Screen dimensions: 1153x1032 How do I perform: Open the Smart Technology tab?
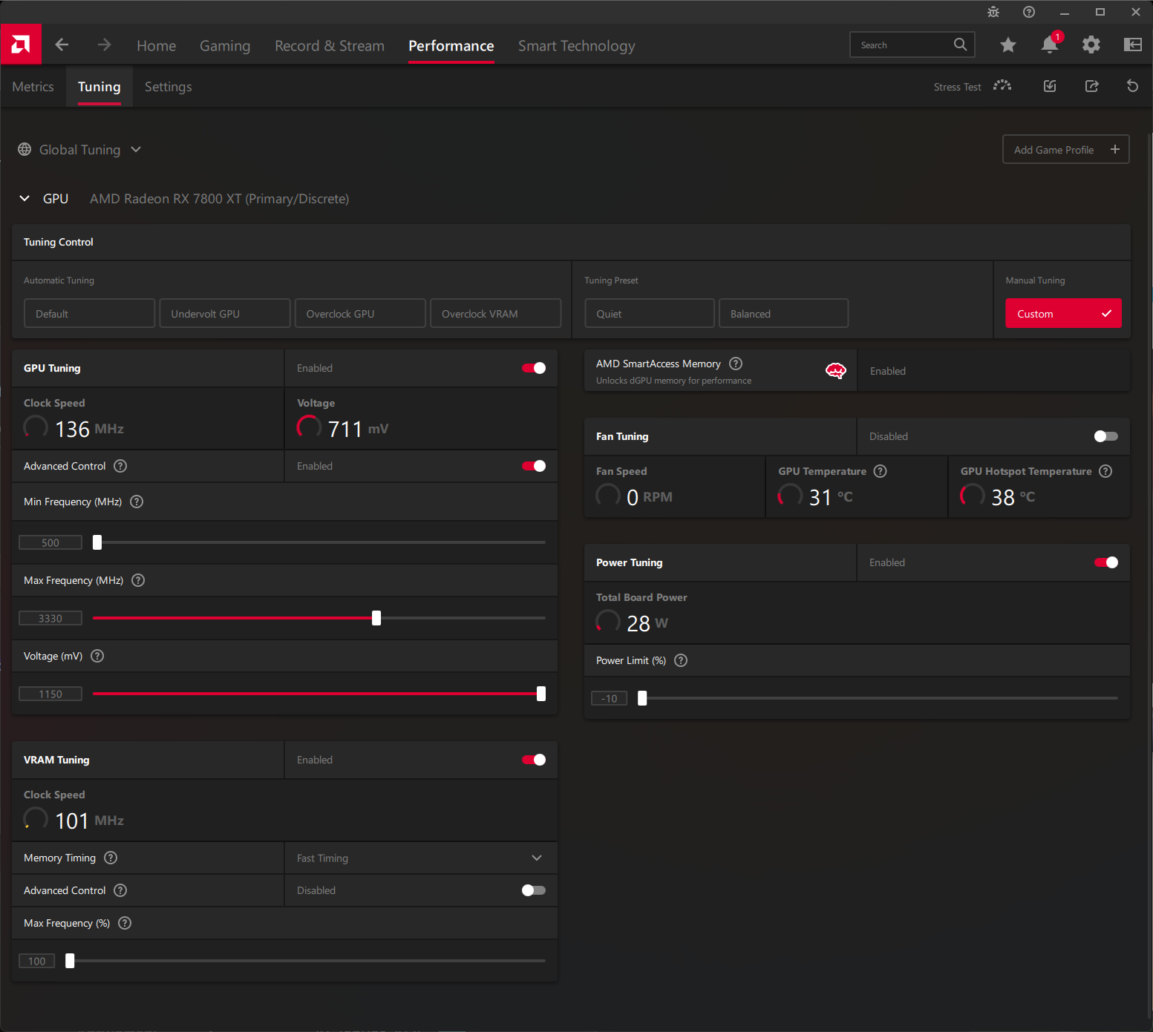[577, 45]
